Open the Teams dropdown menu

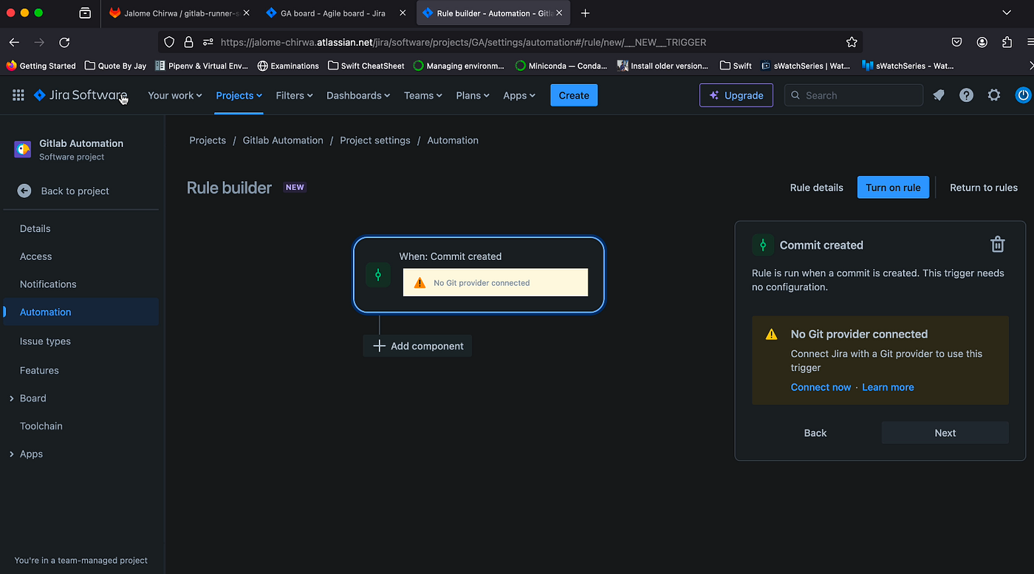(x=423, y=95)
